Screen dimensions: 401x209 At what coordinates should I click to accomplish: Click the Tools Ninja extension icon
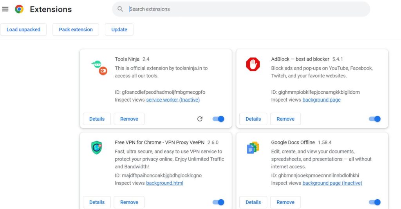[99, 67]
